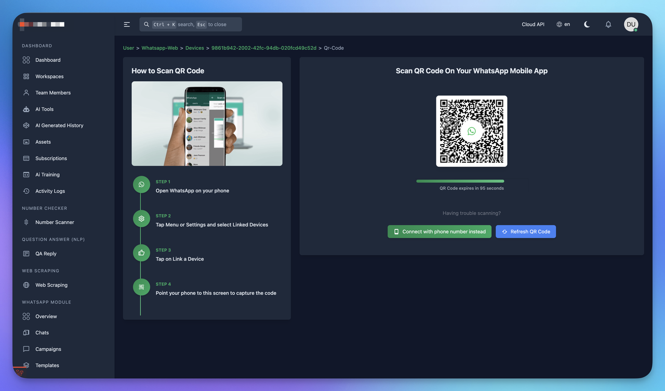Click 'Tap on Link a Device' text

[x=180, y=259]
